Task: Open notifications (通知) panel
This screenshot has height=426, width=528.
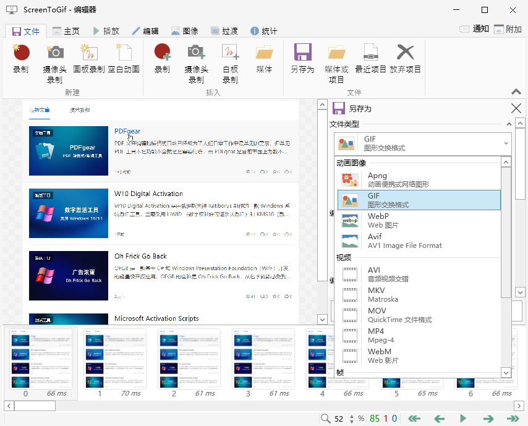Action: click(474, 29)
